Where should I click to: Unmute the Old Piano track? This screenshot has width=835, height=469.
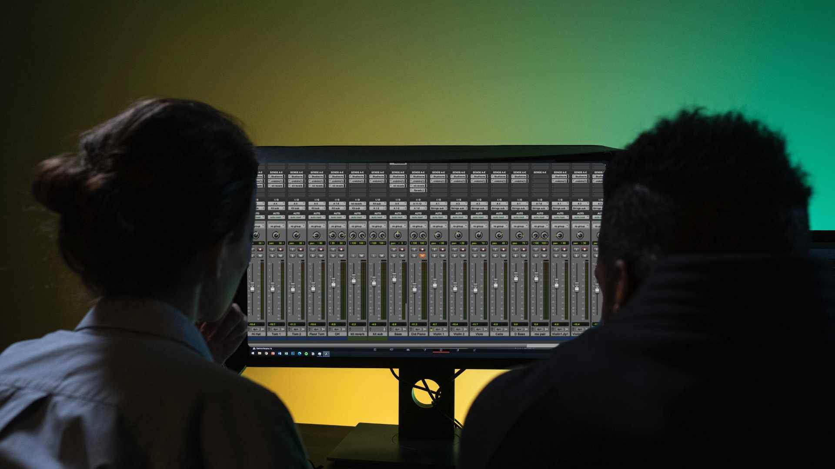pos(422,255)
